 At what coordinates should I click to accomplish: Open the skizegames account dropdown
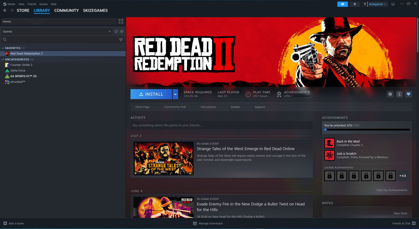pos(377,4)
